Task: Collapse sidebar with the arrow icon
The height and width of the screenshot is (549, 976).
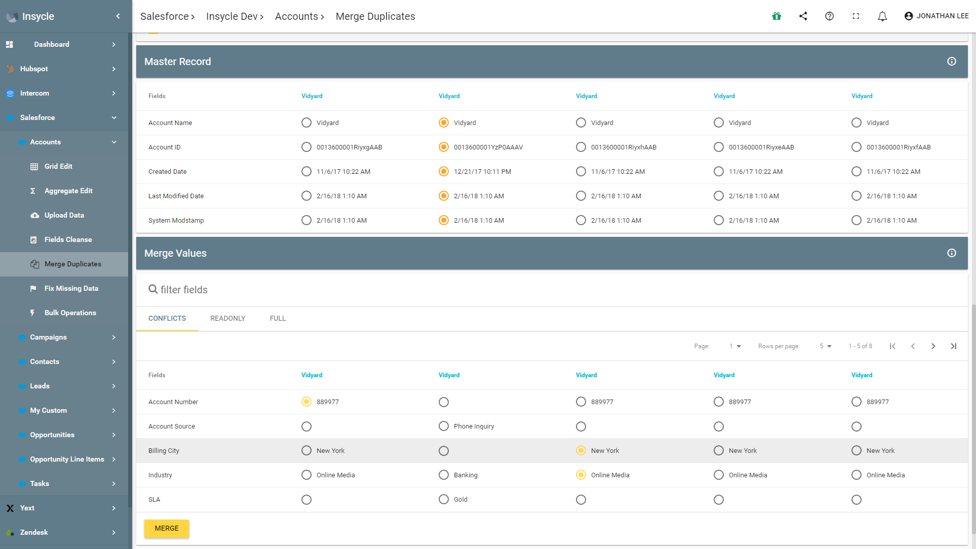Action: [118, 16]
